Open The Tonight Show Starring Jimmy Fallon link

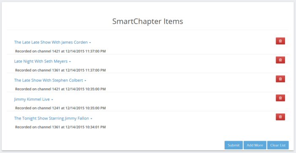coord(52,118)
